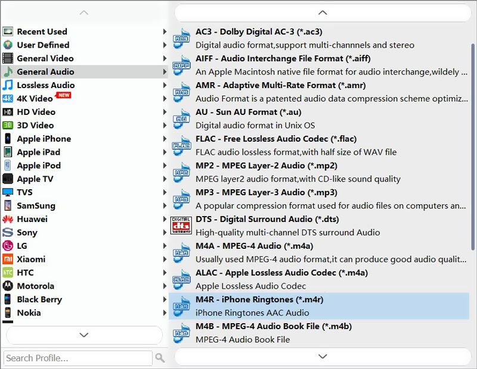The height and width of the screenshot is (369, 477).
Task: Click the MP3 format icon
Action: point(181,199)
